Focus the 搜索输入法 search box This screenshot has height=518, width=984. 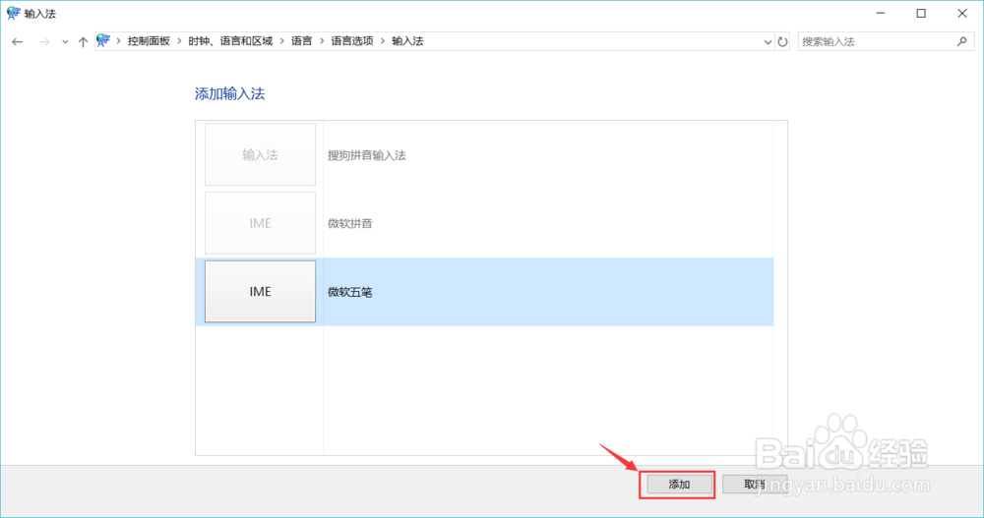tap(886, 41)
